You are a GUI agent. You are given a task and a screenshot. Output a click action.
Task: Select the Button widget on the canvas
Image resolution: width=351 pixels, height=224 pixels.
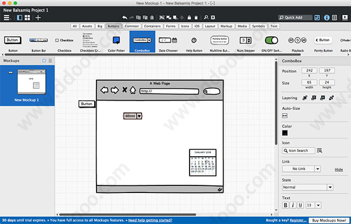87,104
